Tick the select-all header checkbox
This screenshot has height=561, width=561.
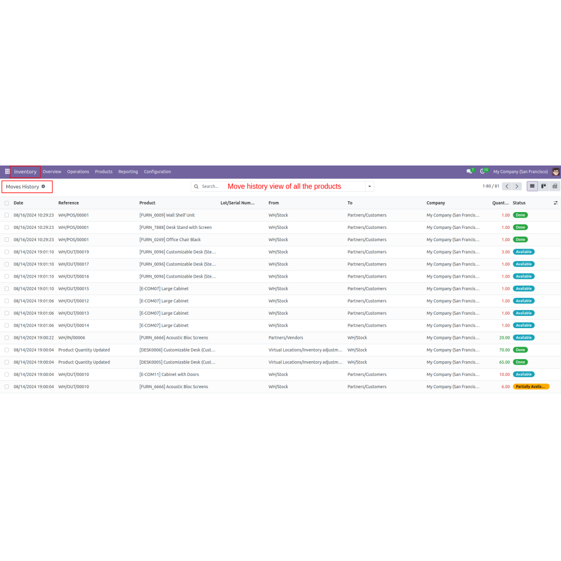[7, 203]
